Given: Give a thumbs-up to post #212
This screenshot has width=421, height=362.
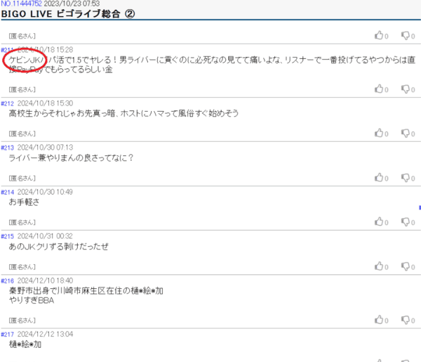Looking at the screenshot, I should click(379, 133).
